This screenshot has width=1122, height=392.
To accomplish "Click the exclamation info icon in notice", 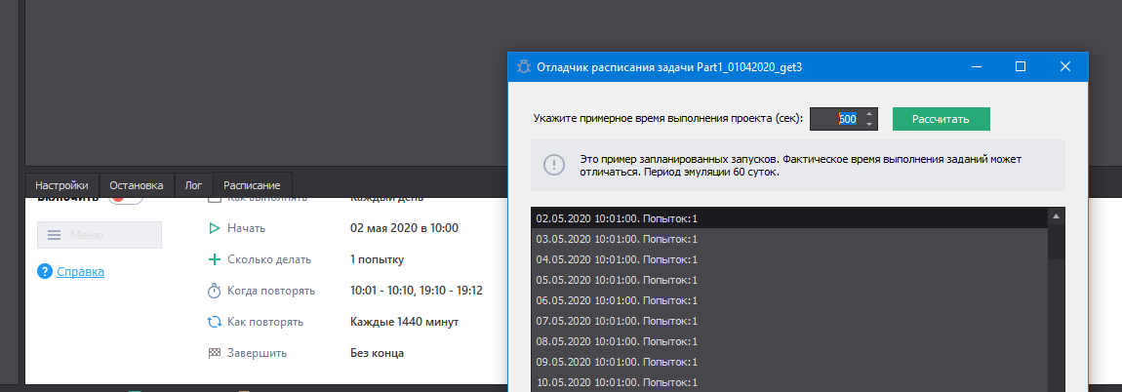I will pyautogui.click(x=554, y=165).
